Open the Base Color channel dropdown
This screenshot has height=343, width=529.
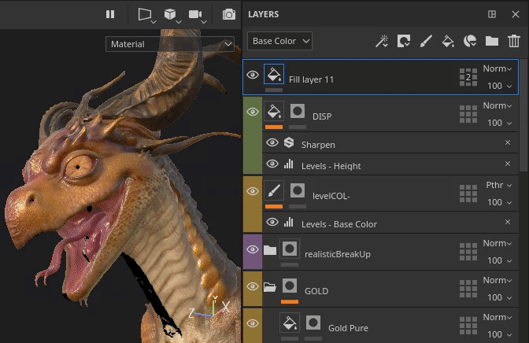(280, 41)
